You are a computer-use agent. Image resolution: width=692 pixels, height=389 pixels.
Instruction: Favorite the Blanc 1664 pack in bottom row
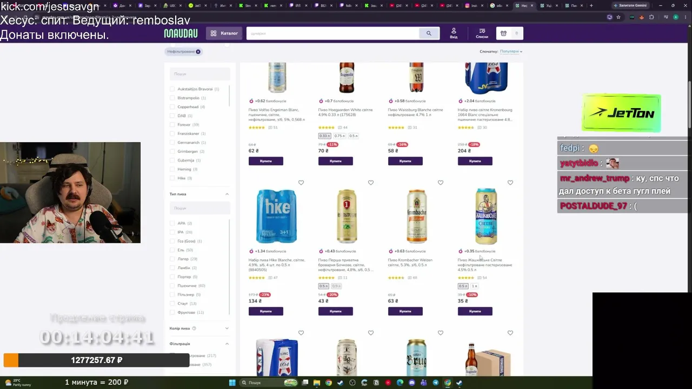[301, 333]
